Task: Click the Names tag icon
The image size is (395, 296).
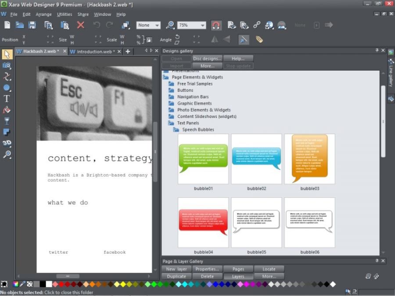Action: coord(259,39)
